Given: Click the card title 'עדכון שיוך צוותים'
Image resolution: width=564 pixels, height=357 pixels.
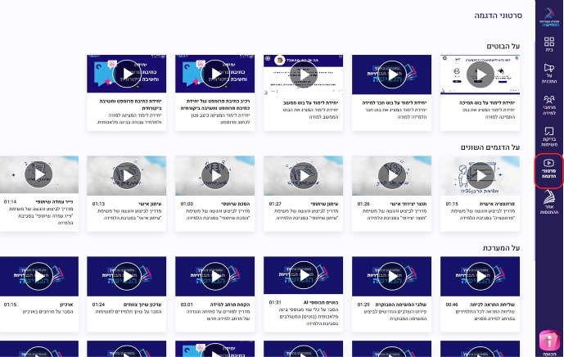Looking at the screenshot, I should point(142,305).
